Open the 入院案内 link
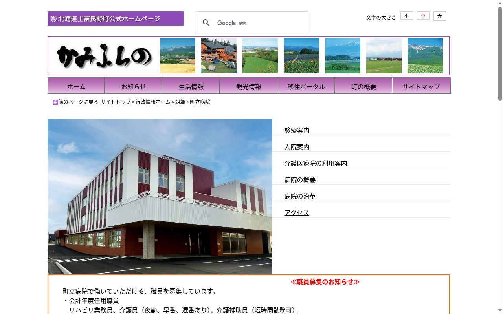 tap(297, 147)
